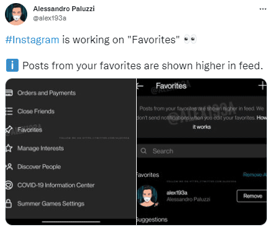Click the COVID-19 Information Center heart icon
The image size is (271, 230).
[9, 185]
